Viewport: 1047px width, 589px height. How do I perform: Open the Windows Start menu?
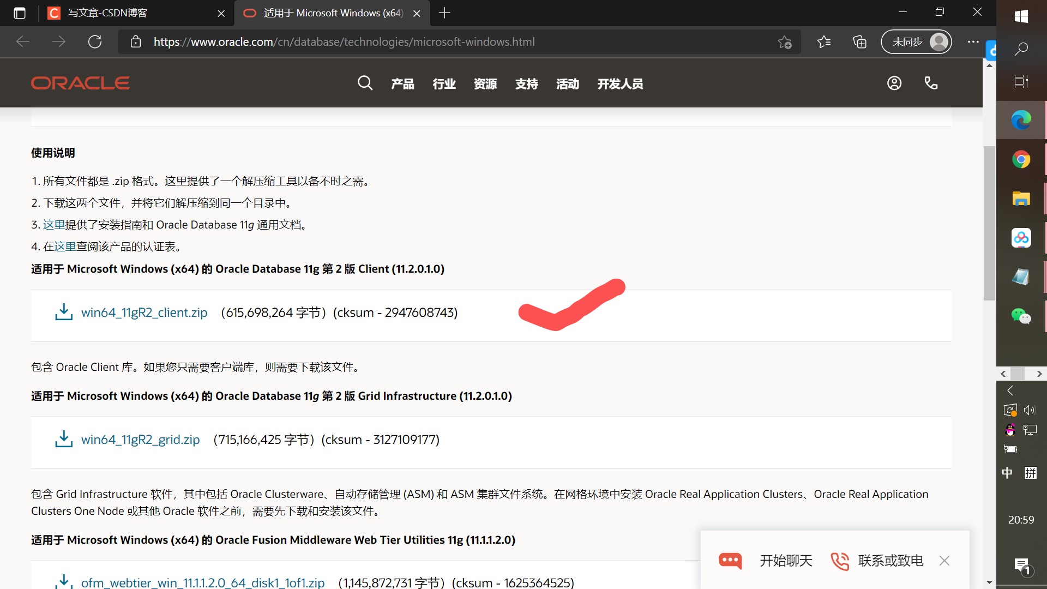[1022, 16]
